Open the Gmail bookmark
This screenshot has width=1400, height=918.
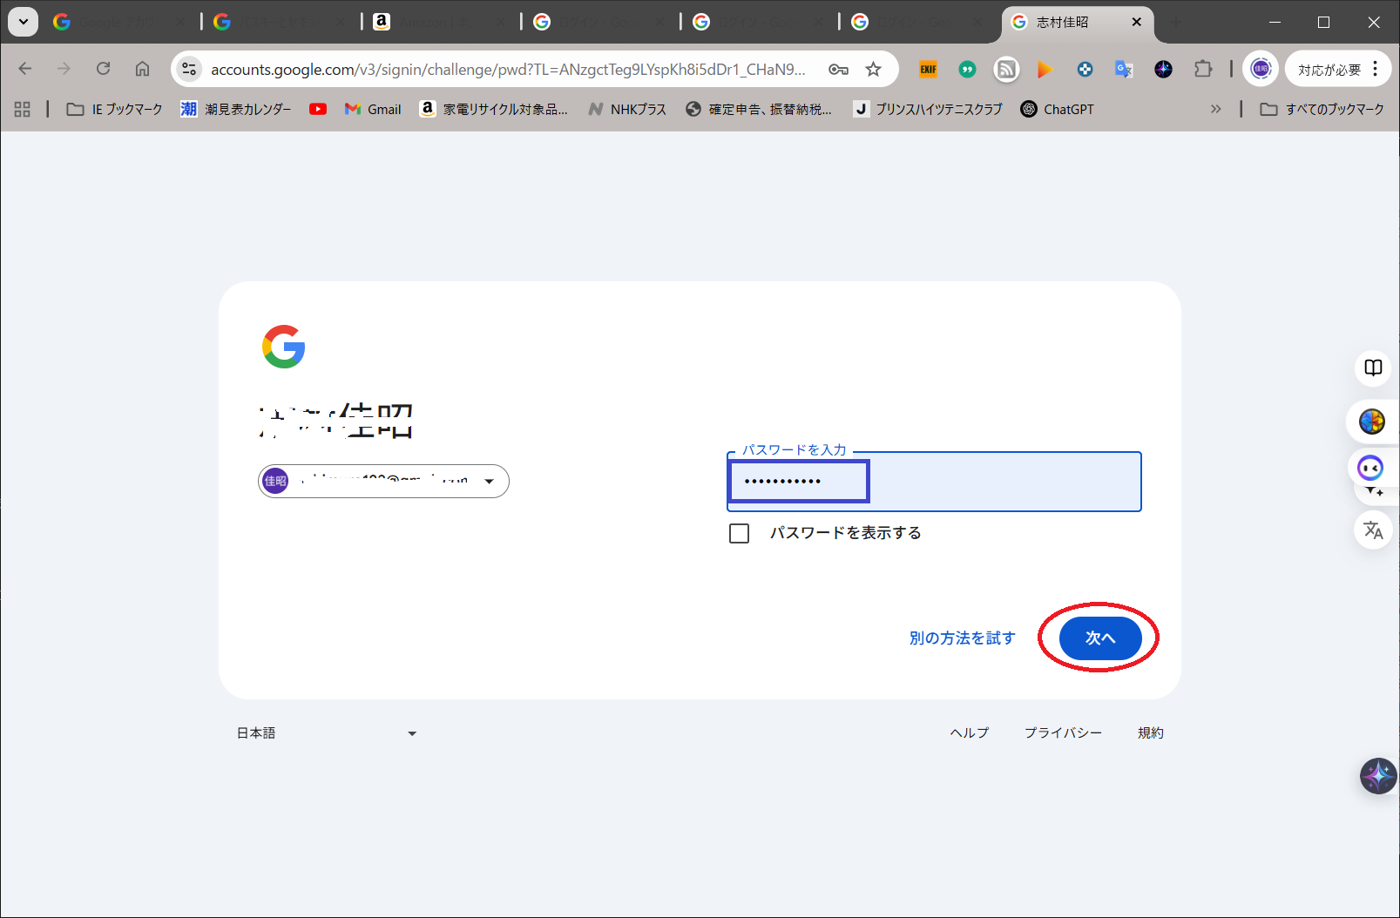pos(373,109)
